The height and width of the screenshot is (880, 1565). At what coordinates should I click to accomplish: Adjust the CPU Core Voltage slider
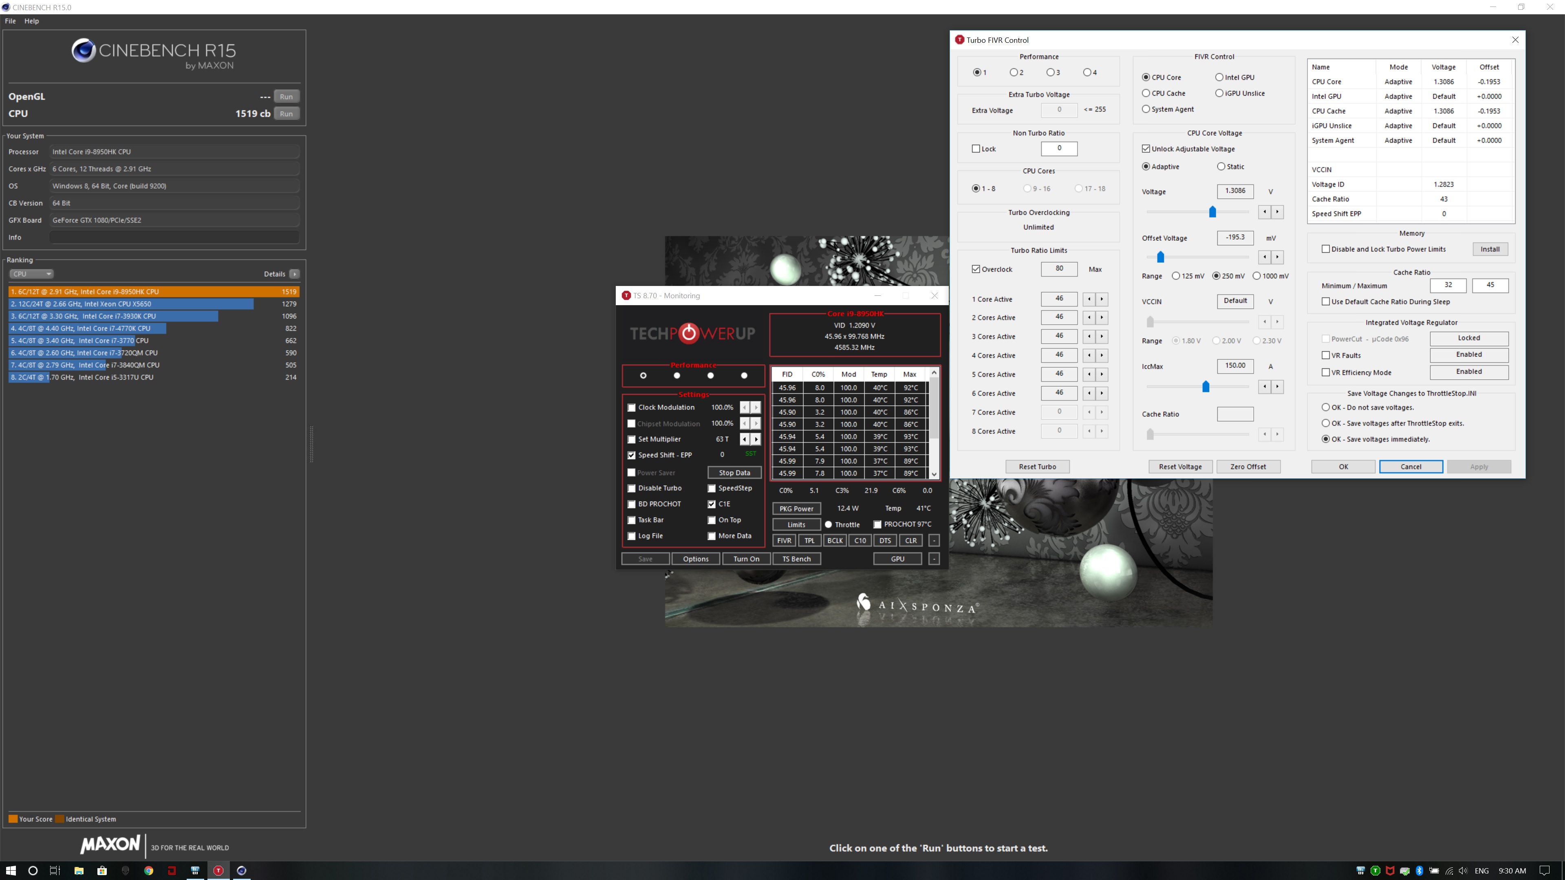(x=1212, y=211)
